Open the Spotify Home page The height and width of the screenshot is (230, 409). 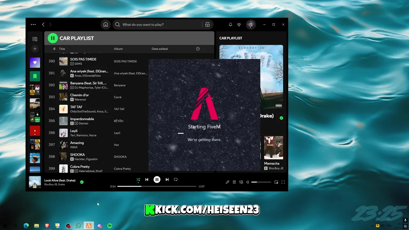[x=105, y=25]
